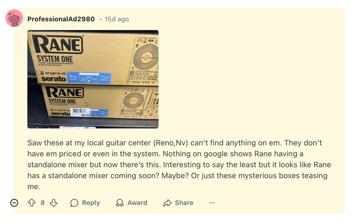Click the Award text label
Screen dimensions: 351x223
(137, 203)
